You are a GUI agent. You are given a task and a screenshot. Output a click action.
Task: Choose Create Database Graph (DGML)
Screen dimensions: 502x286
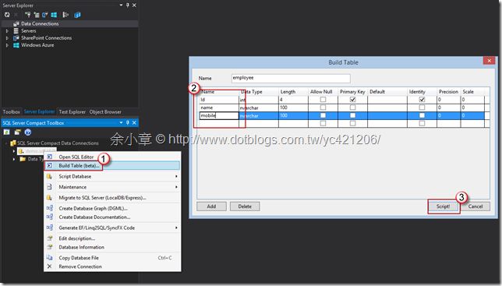pyautogui.click(x=112, y=208)
